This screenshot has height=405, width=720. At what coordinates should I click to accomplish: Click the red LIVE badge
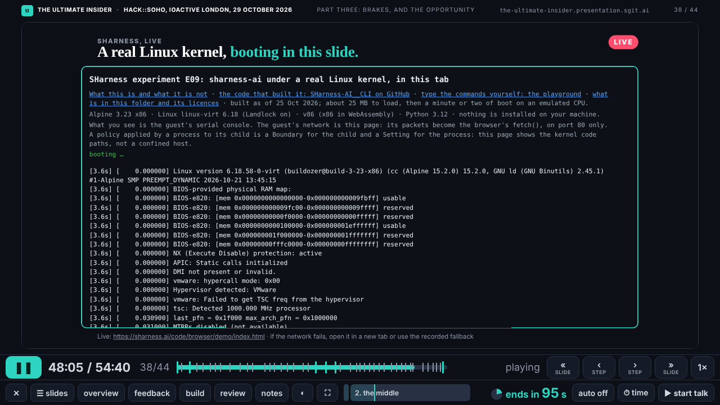623,42
